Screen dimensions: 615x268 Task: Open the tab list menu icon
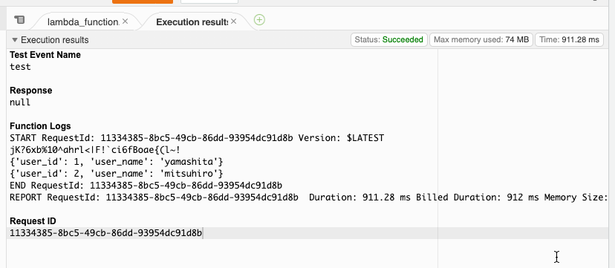(x=19, y=19)
